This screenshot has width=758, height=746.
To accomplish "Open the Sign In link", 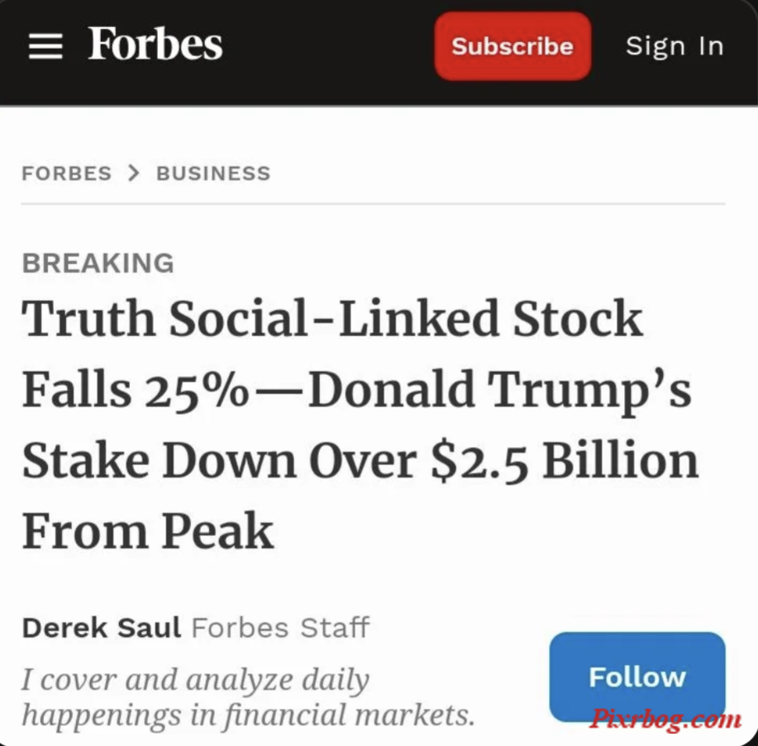I will tap(675, 47).
